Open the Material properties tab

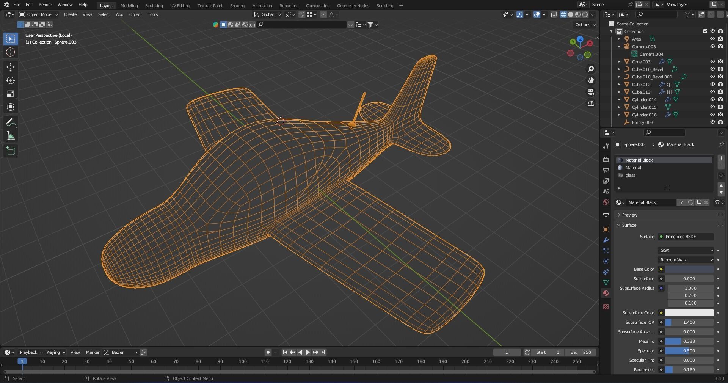click(x=606, y=293)
